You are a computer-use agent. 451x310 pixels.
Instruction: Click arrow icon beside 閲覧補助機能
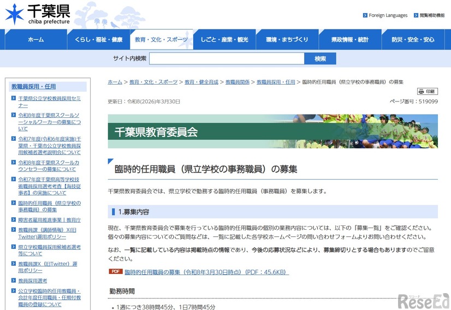tap(416, 15)
